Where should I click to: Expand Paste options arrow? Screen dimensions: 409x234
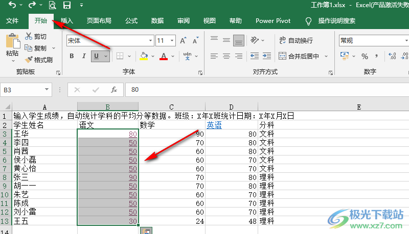(13, 61)
